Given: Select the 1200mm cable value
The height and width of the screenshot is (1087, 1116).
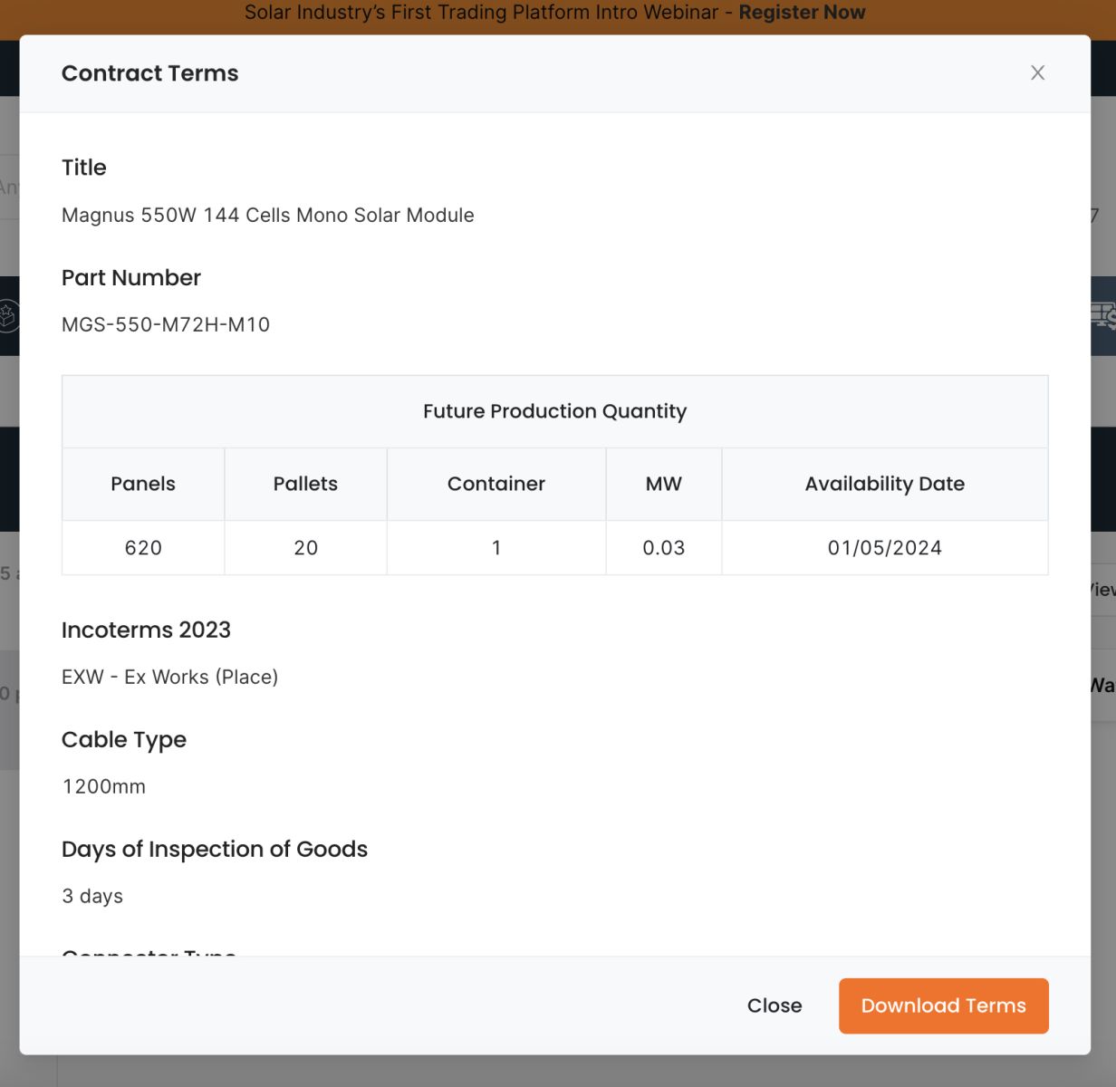Looking at the screenshot, I should [x=104, y=787].
